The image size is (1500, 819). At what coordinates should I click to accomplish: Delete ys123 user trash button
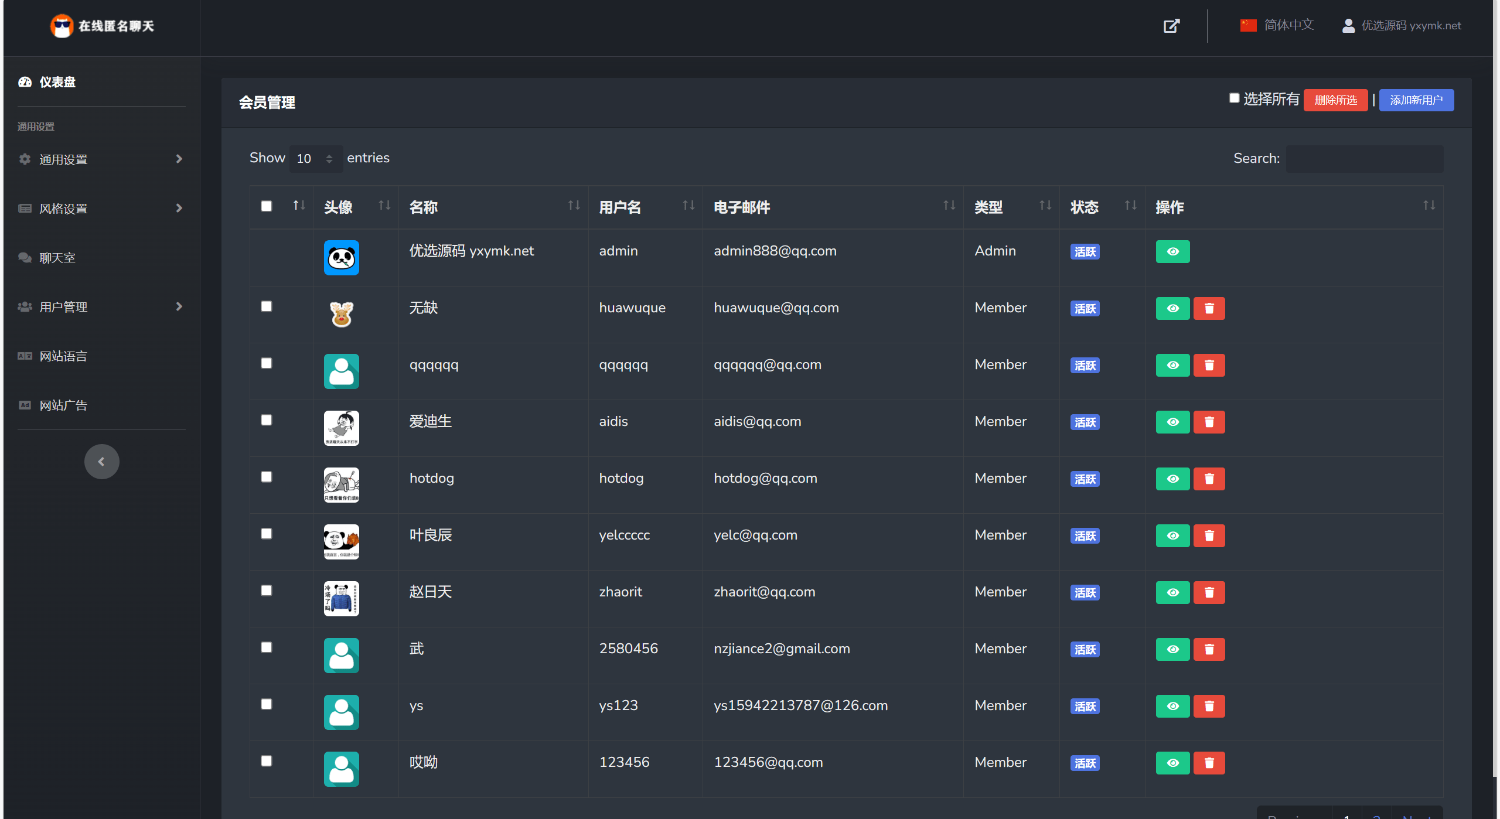point(1208,706)
